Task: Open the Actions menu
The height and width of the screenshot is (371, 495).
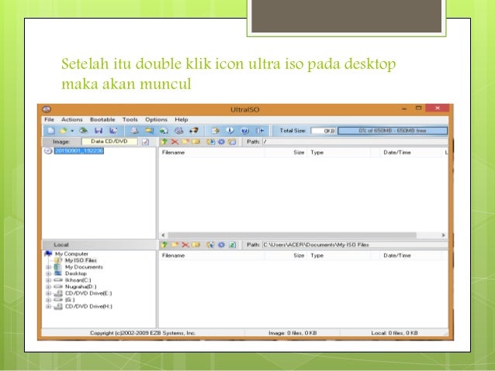Action: click(x=72, y=120)
